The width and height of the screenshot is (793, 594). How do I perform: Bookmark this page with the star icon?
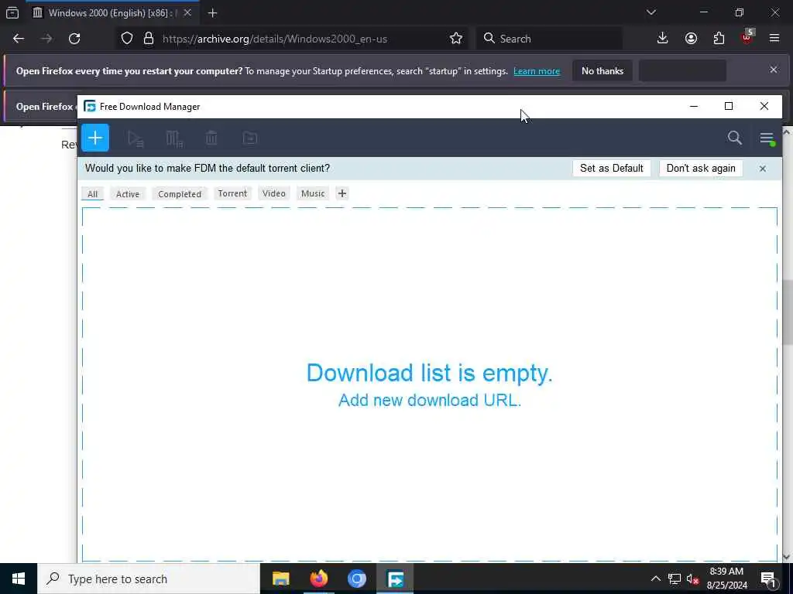point(455,39)
